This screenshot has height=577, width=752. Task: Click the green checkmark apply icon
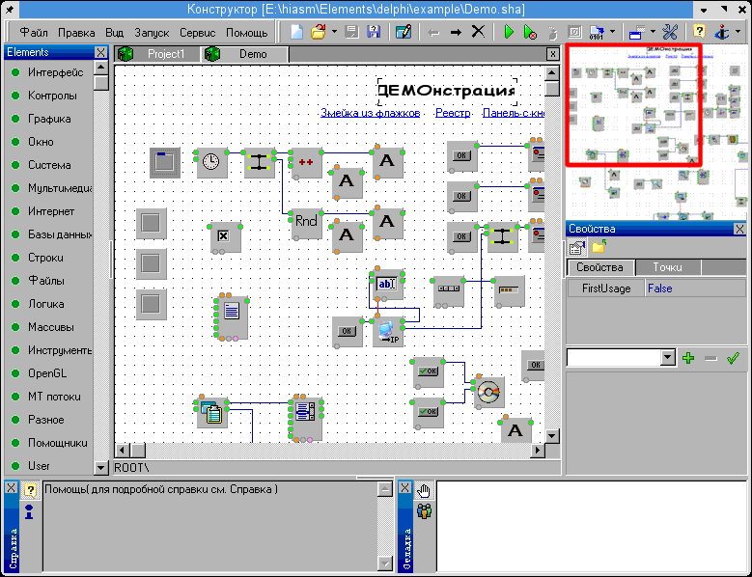click(x=733, y=358)
